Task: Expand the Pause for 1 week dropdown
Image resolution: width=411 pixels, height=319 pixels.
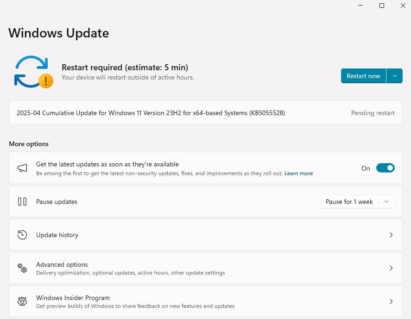Action: click(386, 202)
